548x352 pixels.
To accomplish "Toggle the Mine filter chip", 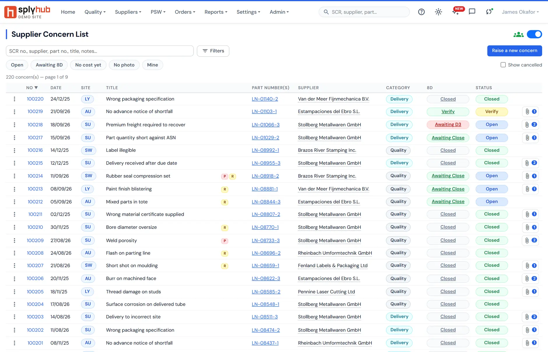I will 152,65.
